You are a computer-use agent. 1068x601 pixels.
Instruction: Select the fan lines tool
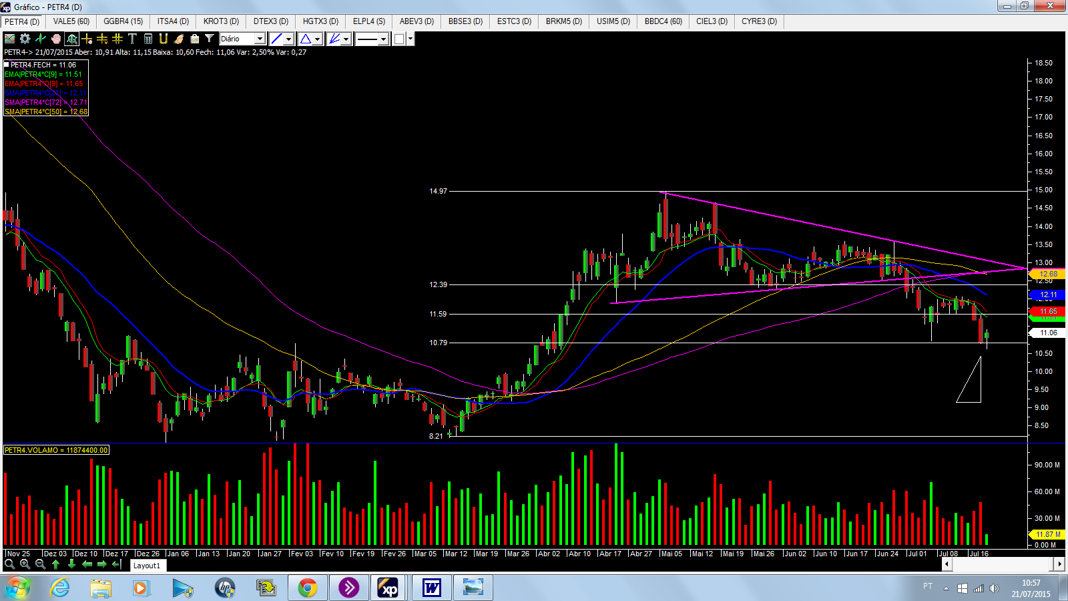click(x=334, y=39)
